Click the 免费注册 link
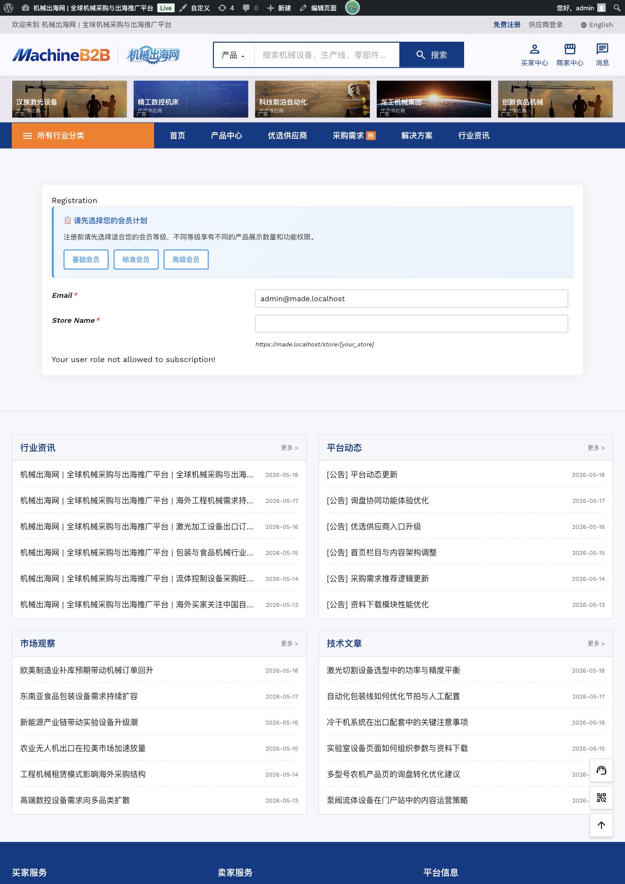This screenshot has width=625, height=884. coord(507,25)
